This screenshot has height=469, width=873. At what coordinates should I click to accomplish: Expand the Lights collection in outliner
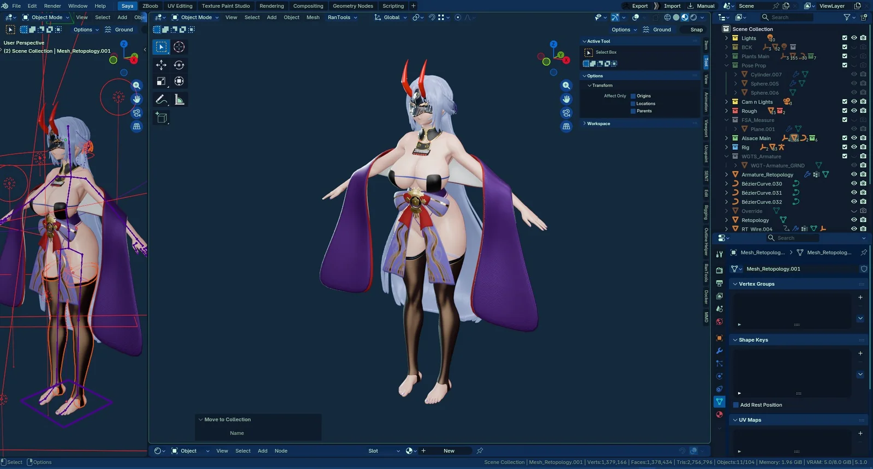[726, 38]
